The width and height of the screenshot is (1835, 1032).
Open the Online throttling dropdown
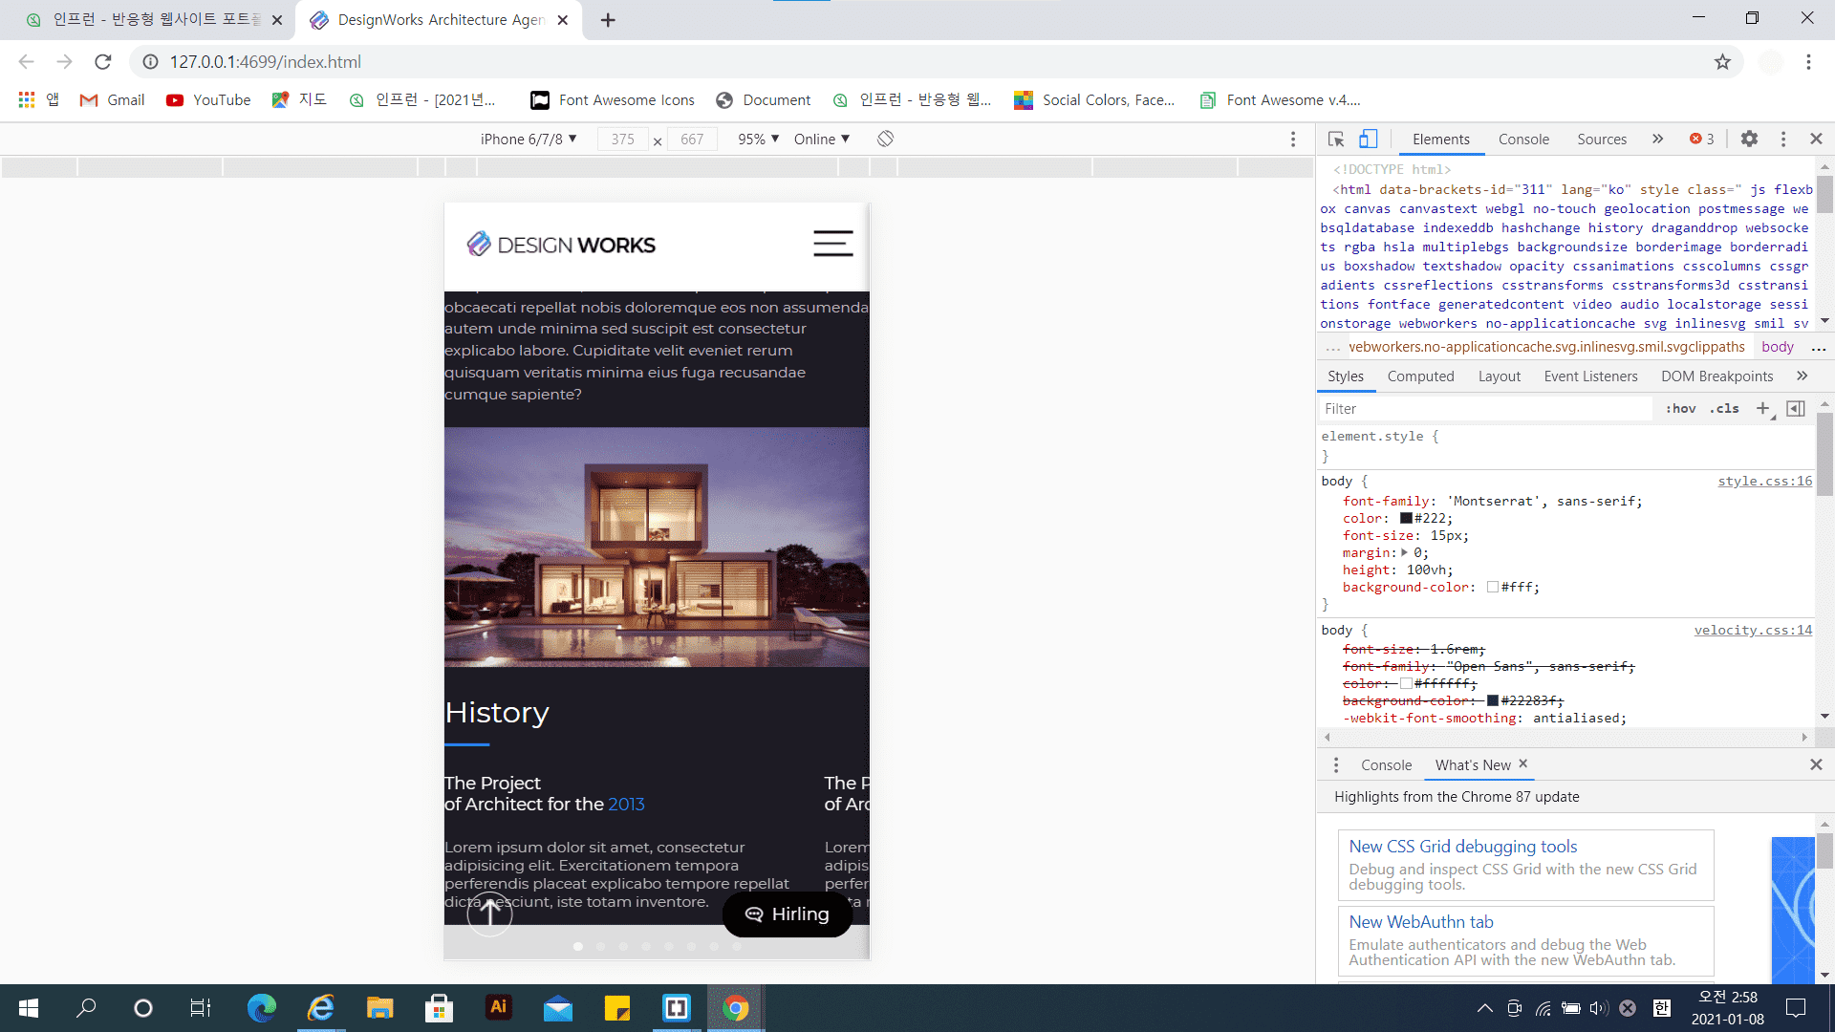tap(821, 139)
